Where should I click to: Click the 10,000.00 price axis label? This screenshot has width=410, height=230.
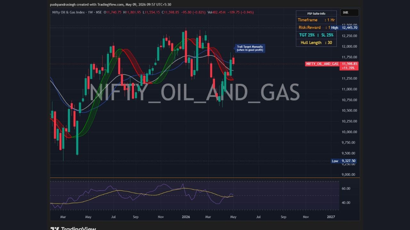349,132
